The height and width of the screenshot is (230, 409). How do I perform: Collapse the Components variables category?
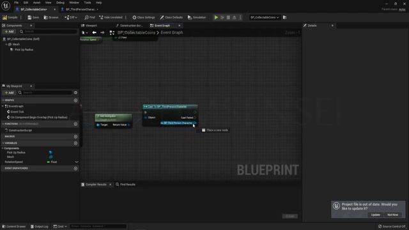3,148
